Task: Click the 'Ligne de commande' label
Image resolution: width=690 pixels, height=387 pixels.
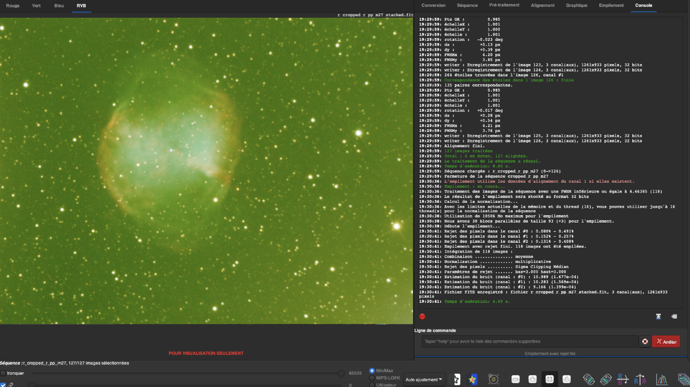Action: pos(435,330)
